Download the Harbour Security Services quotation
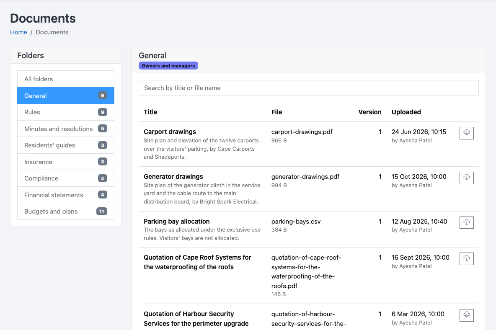Image resolution: width=496 pixels, height=330 pixels. click(466, 315)
